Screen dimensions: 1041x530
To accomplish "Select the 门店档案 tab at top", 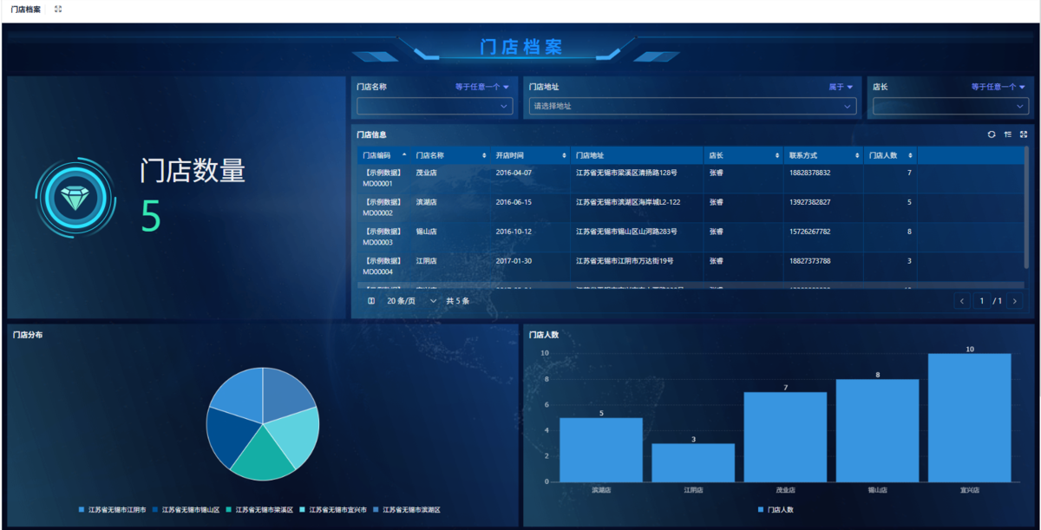I will pyautogui.click(x=25, y=9).
